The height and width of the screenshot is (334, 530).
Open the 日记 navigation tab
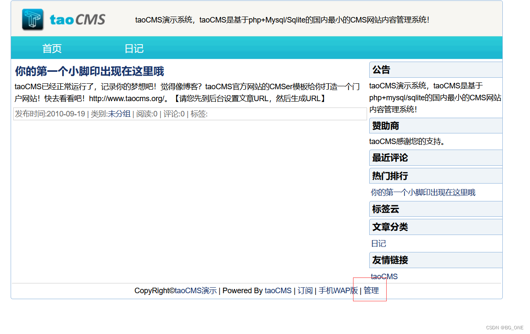(134, 48)
